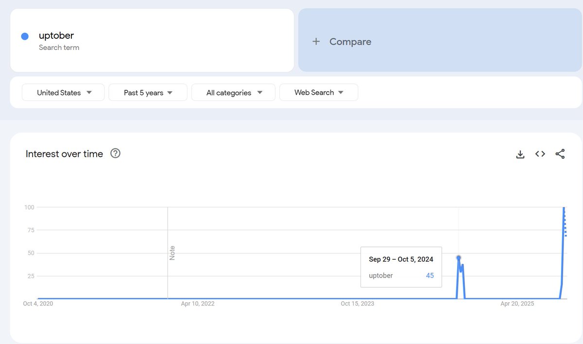Select the blue dot beside uptober
Viewport: 583px width, 344px height.
(25, 36)
